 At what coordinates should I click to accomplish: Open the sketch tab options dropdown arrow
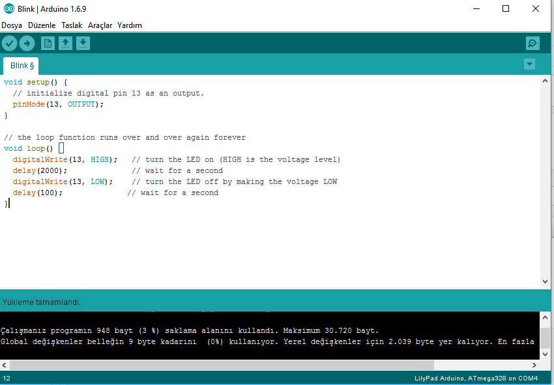[x=529, y=64]
